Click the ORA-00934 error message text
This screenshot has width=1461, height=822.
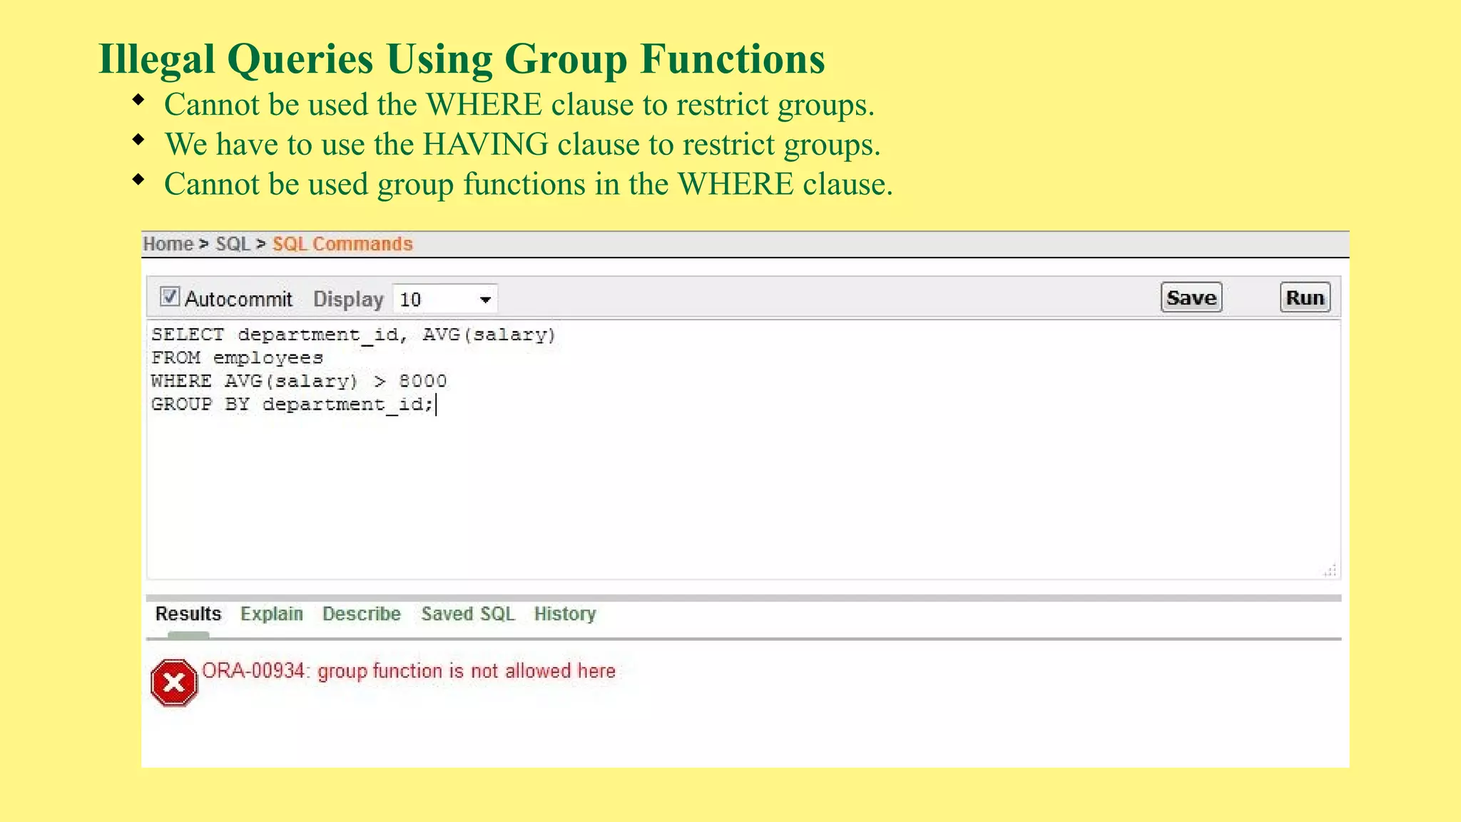point(409,671)
